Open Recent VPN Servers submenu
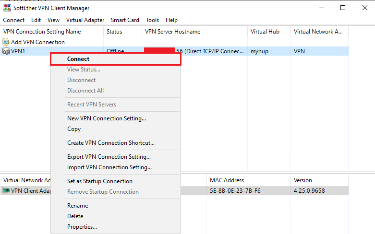The height and width of the screenshot is (234, 375). (x=116, y=105)
